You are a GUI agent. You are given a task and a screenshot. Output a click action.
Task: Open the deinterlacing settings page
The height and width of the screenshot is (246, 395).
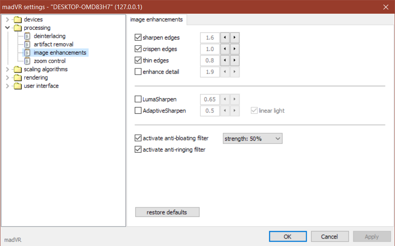[x=50, y=36]
